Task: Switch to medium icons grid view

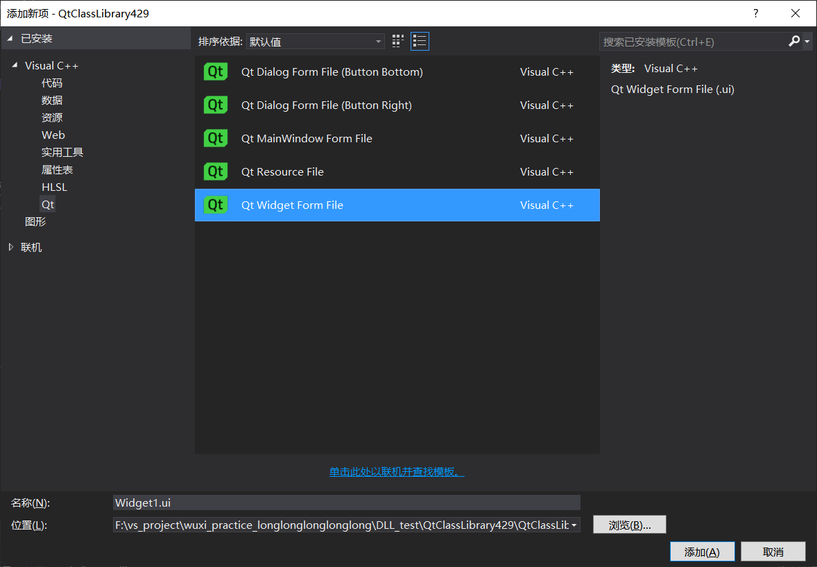Action: (398, 41)
